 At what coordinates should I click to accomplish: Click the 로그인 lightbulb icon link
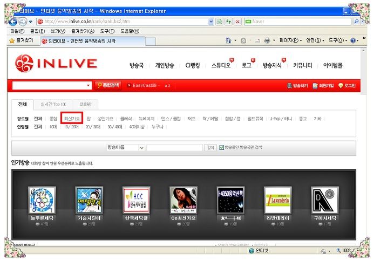347,86
